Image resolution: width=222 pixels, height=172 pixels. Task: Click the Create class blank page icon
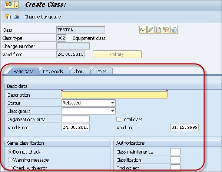click(159, 30)
